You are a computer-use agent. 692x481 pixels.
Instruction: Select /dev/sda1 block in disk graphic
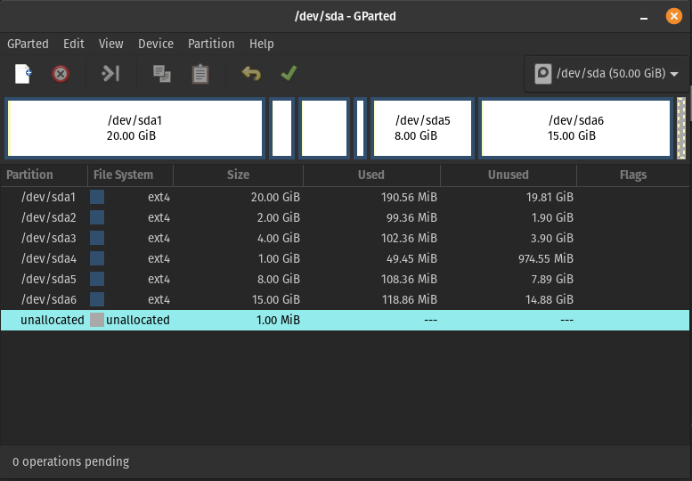tap(135, 128)
